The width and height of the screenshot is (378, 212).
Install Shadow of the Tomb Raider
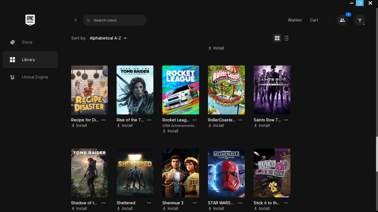79,208
